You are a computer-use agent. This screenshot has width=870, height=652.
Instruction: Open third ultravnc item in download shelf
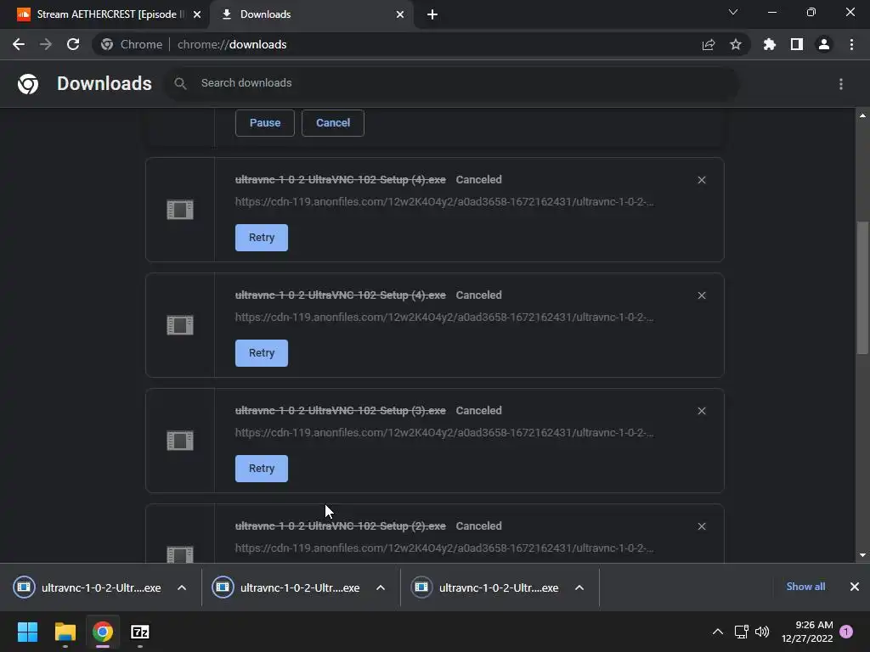[x=486, y=587]
